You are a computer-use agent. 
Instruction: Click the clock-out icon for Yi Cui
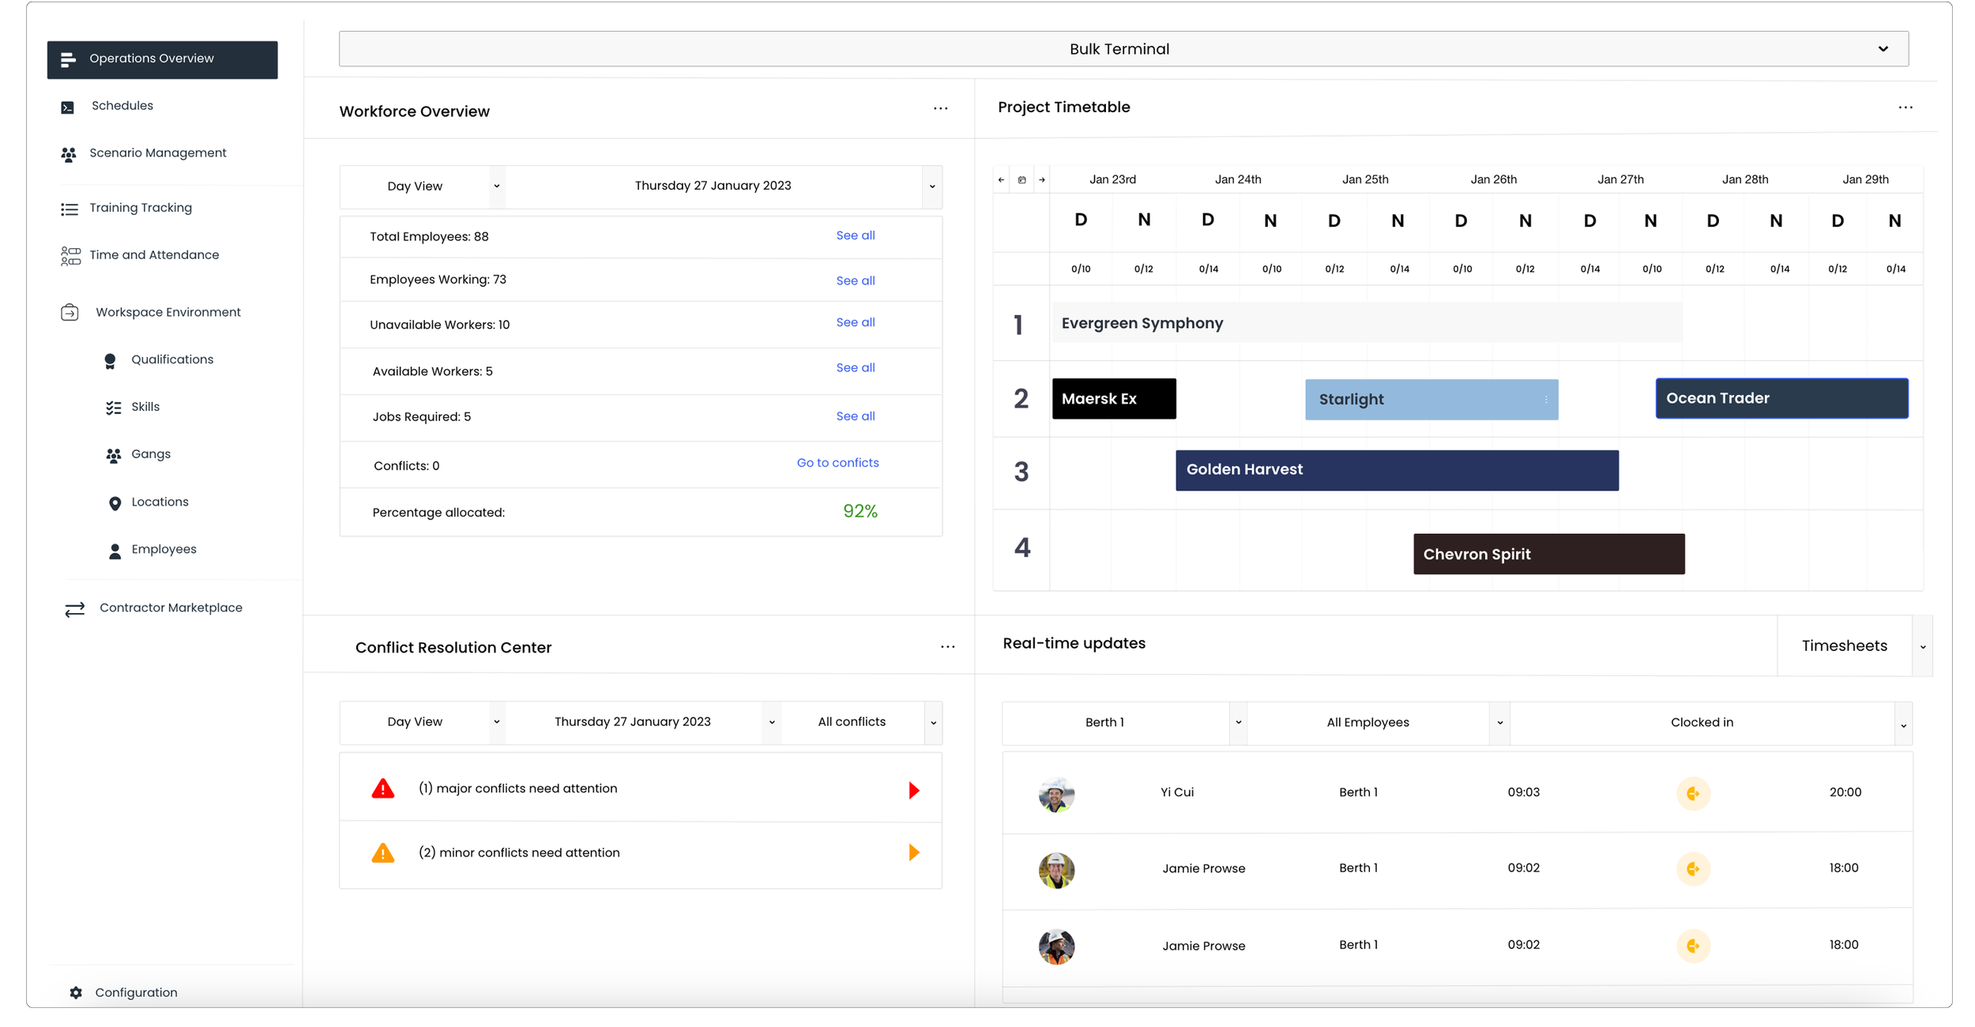pyautogui.click(x=1693, y=793)
